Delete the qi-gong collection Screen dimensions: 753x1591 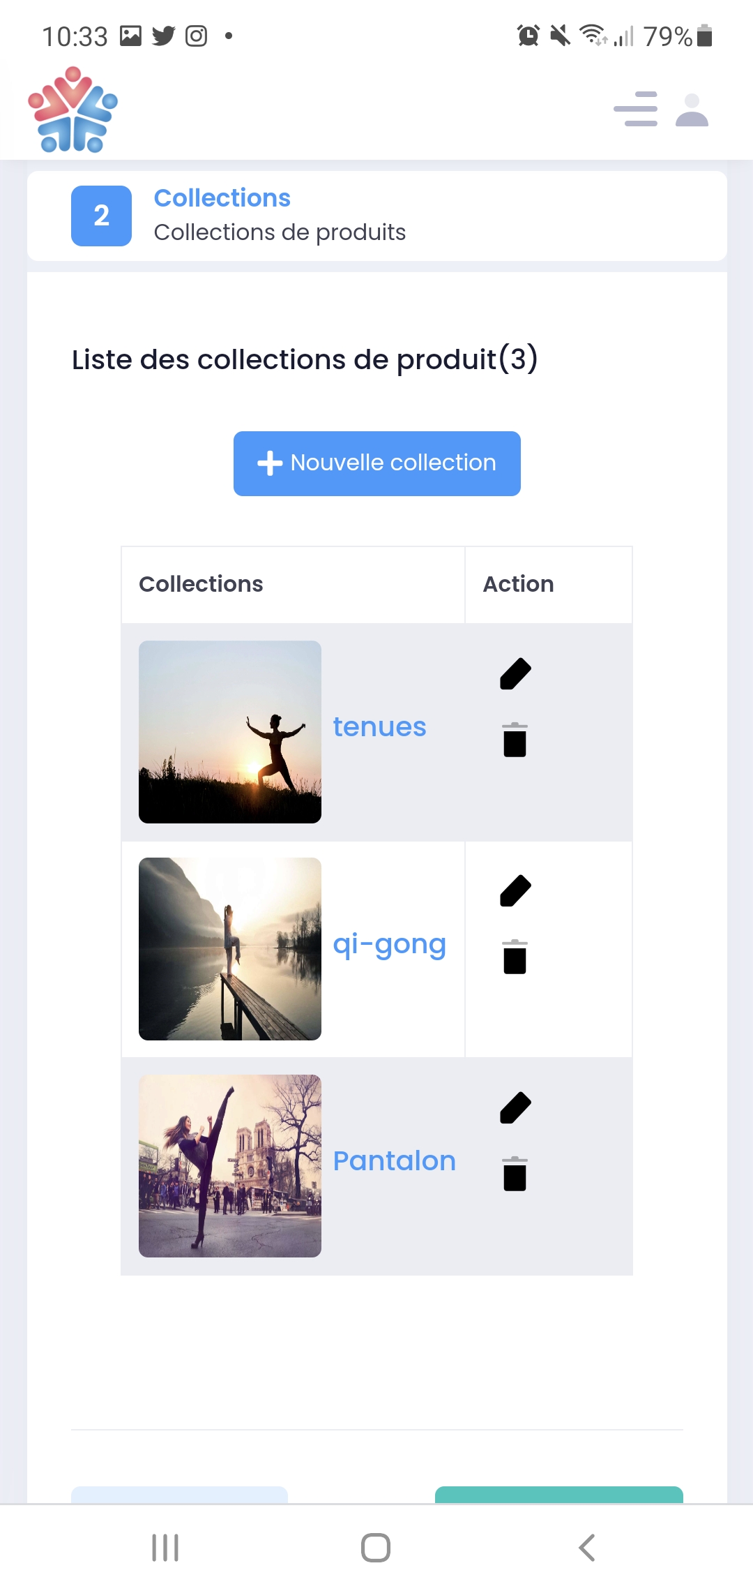point(515,957)
